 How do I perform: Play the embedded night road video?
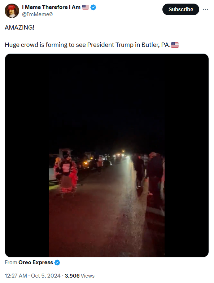pos(107,155)
